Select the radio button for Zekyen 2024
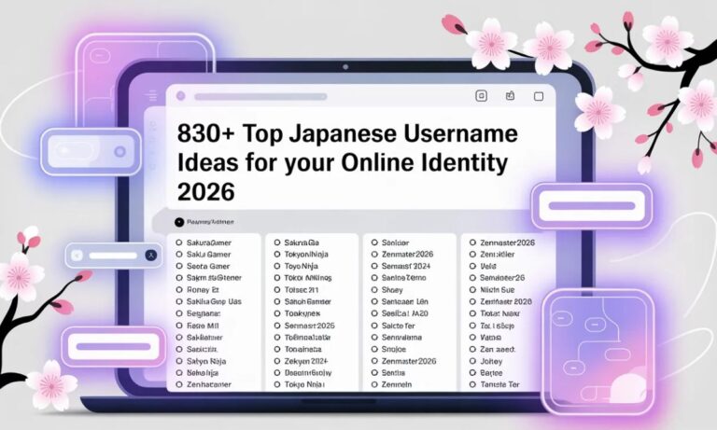Image resolution: width=717 pixels, height=430 pixels. [277, 361]
